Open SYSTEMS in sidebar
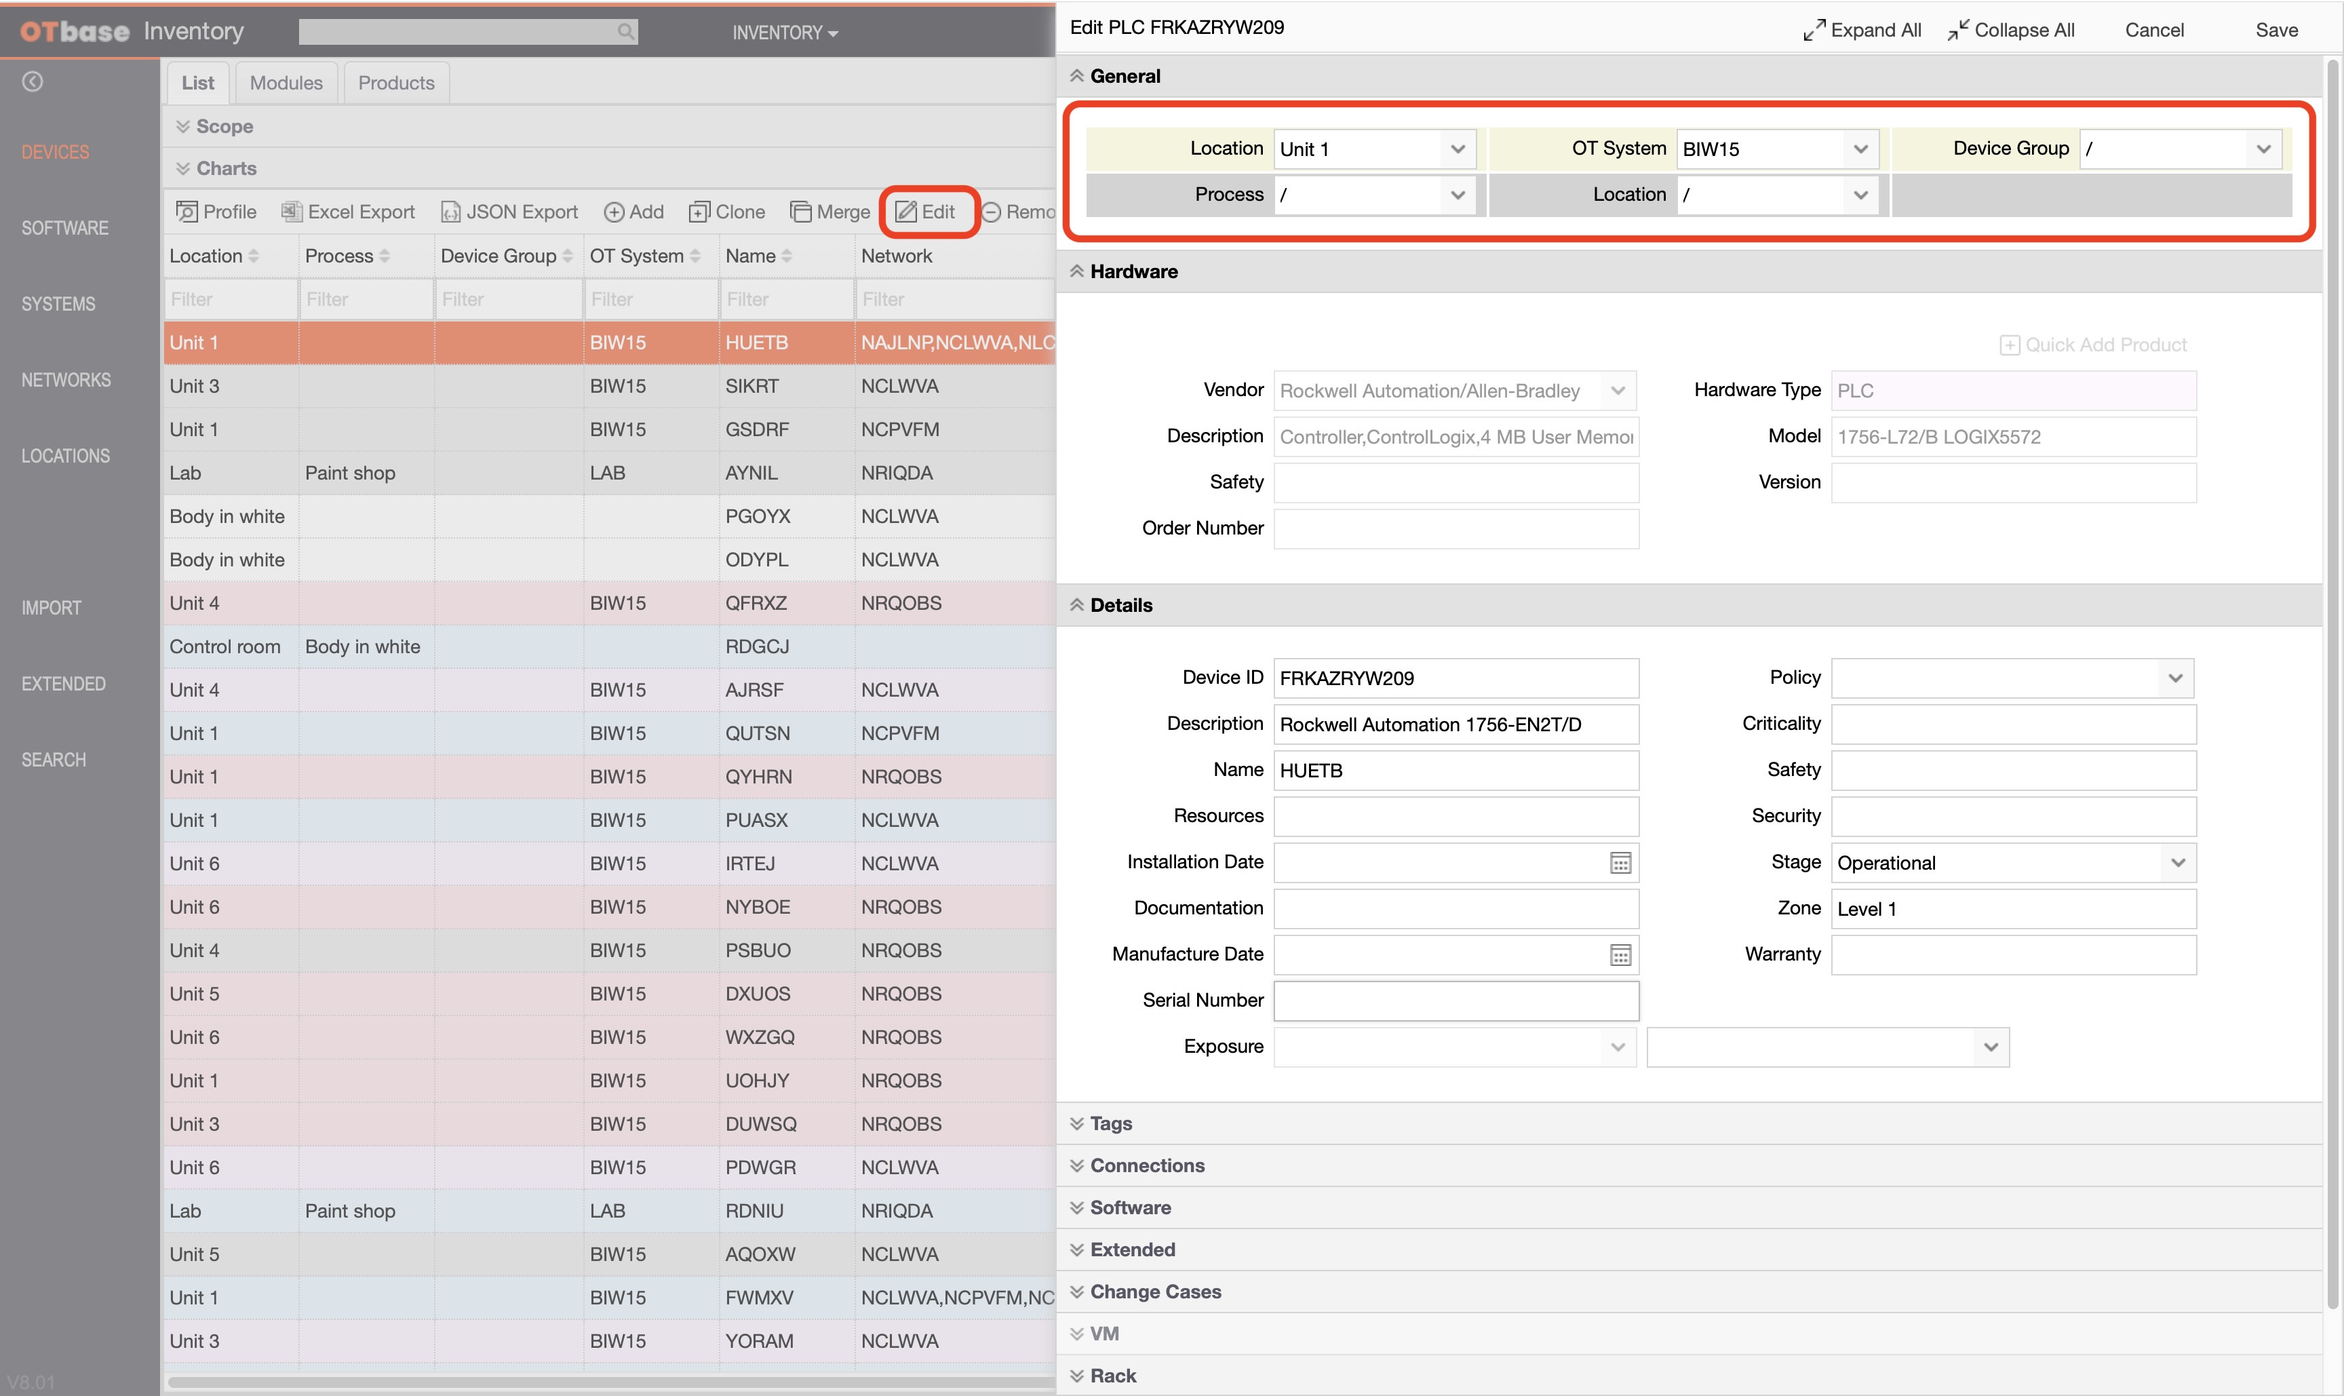 pos(58,304)
